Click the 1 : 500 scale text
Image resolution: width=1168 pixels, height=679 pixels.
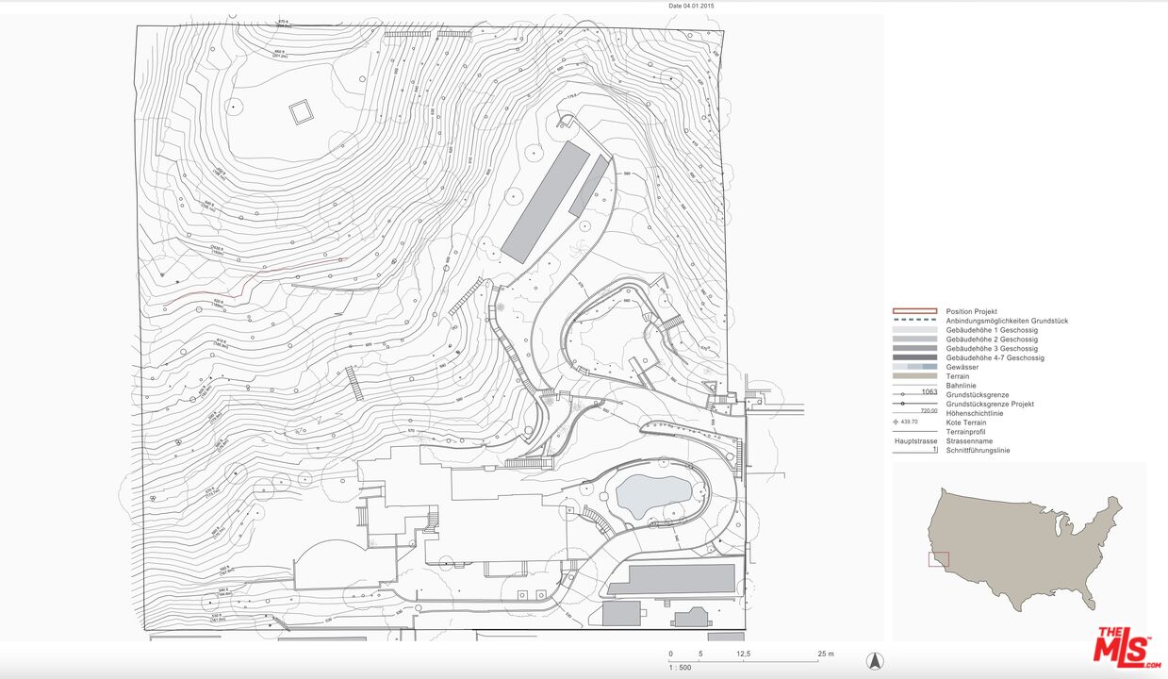(680, 667)
